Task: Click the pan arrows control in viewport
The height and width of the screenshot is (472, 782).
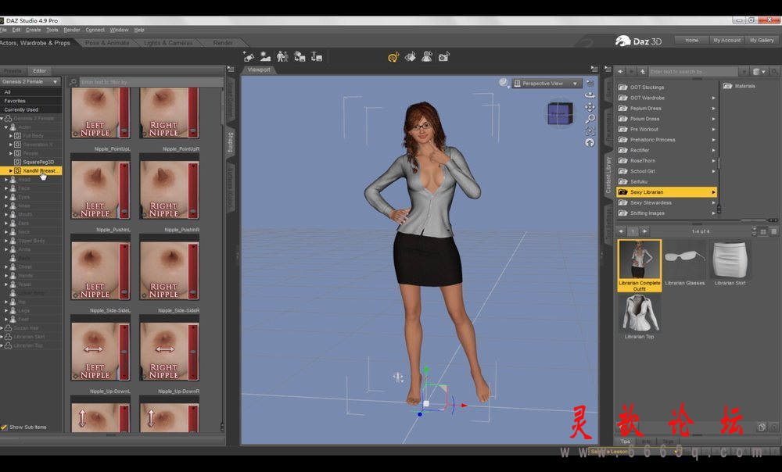Action: click(x=590, y=107)
